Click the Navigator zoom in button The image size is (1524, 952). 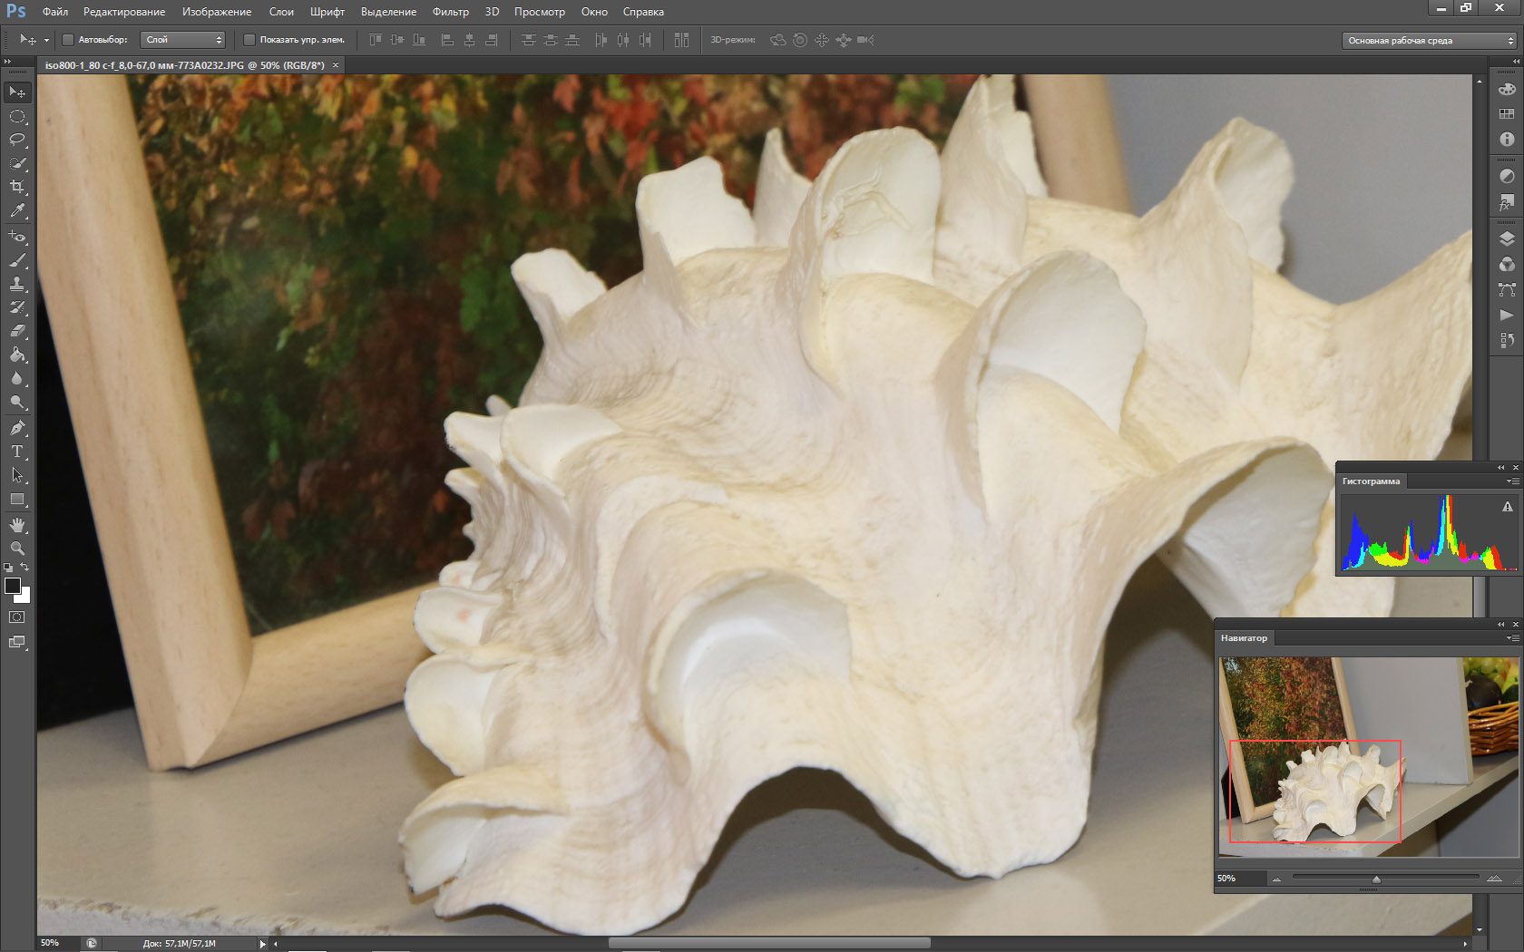1494,879
